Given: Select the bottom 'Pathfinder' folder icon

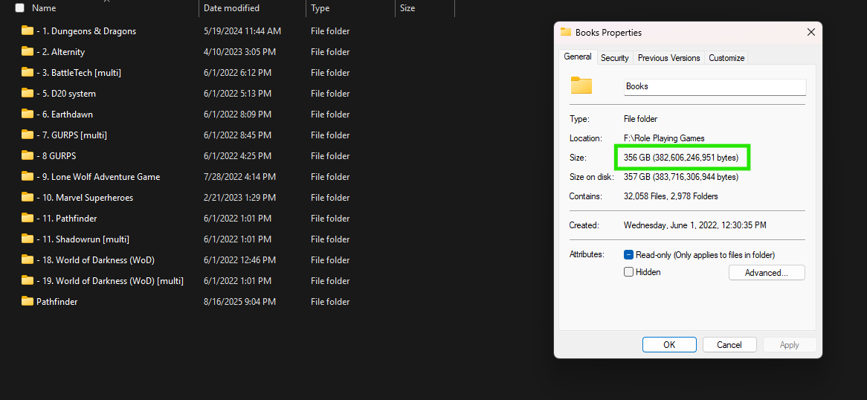Looking at the screenshot, I should pos(28,301).
